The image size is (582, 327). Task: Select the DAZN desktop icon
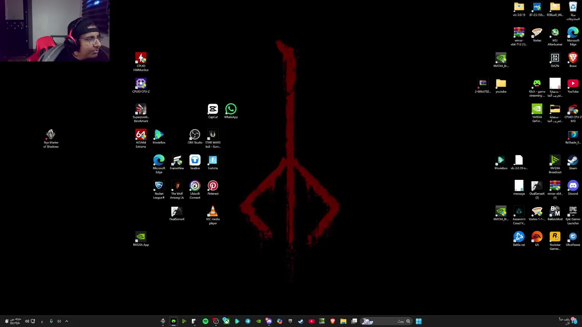click(555, 60)
